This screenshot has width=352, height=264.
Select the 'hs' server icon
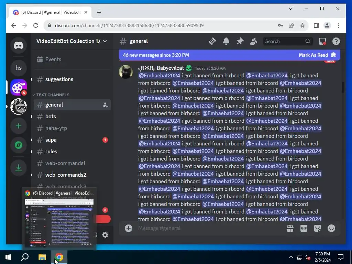pos(19,68)
